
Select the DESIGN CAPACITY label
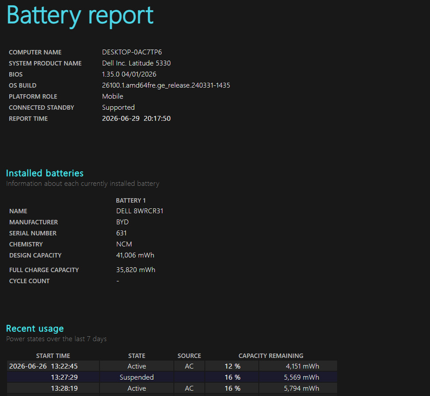(x=35, y=255)
